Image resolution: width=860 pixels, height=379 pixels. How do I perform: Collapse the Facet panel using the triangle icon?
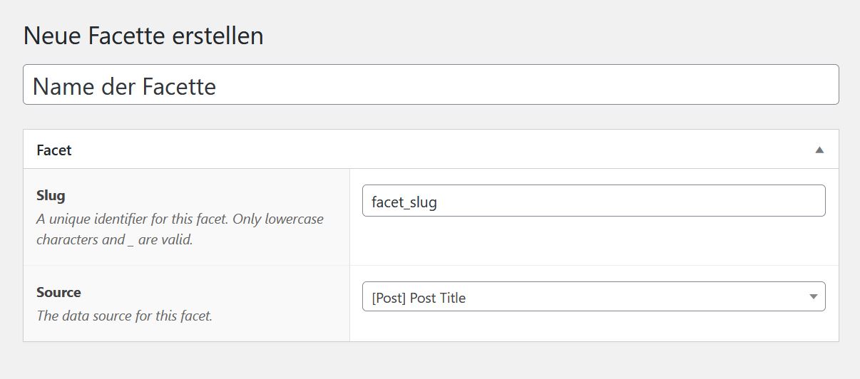click(x=819, y=150)
